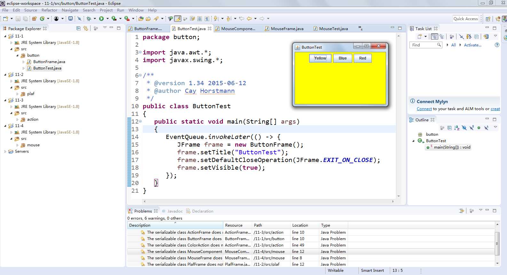Viewport: 507px width, 275px height.
Task: Open the Project menu
Action: click(x=106, y=10)
